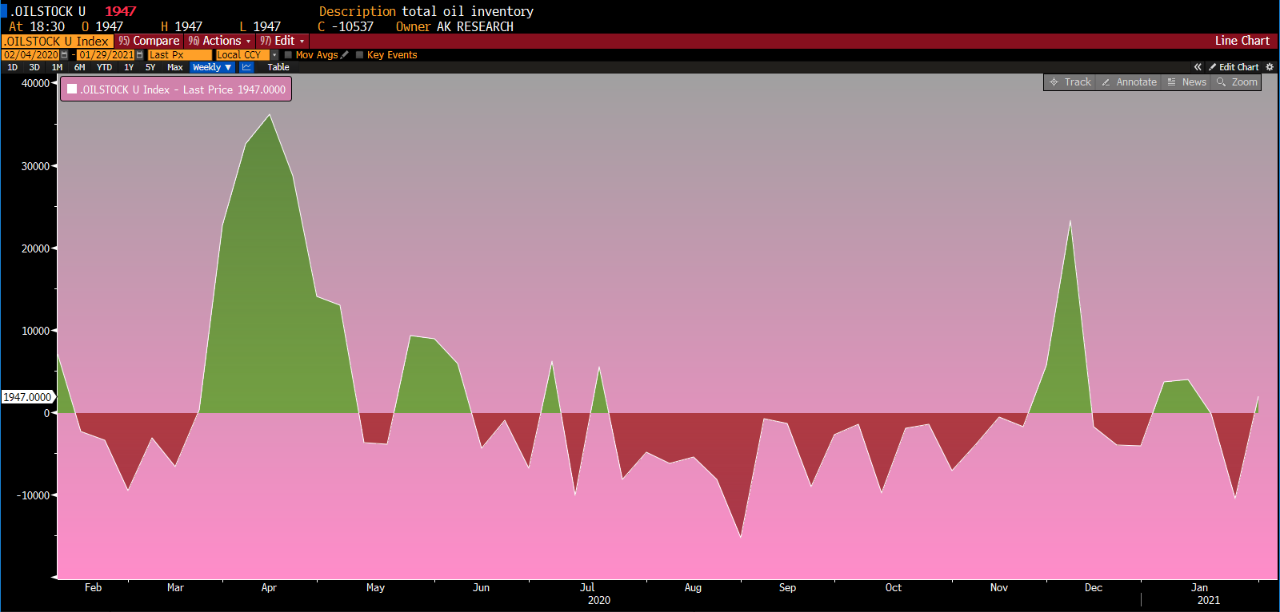1280x612 pixels.
Task: Expand the Edit dropdown menu
Action: (282, 41)
